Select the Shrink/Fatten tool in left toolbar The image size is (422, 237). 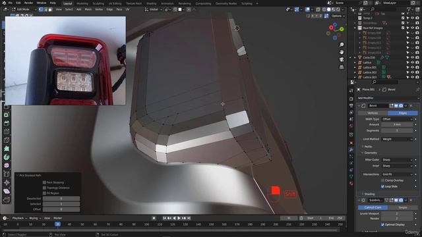coord(7,182)
